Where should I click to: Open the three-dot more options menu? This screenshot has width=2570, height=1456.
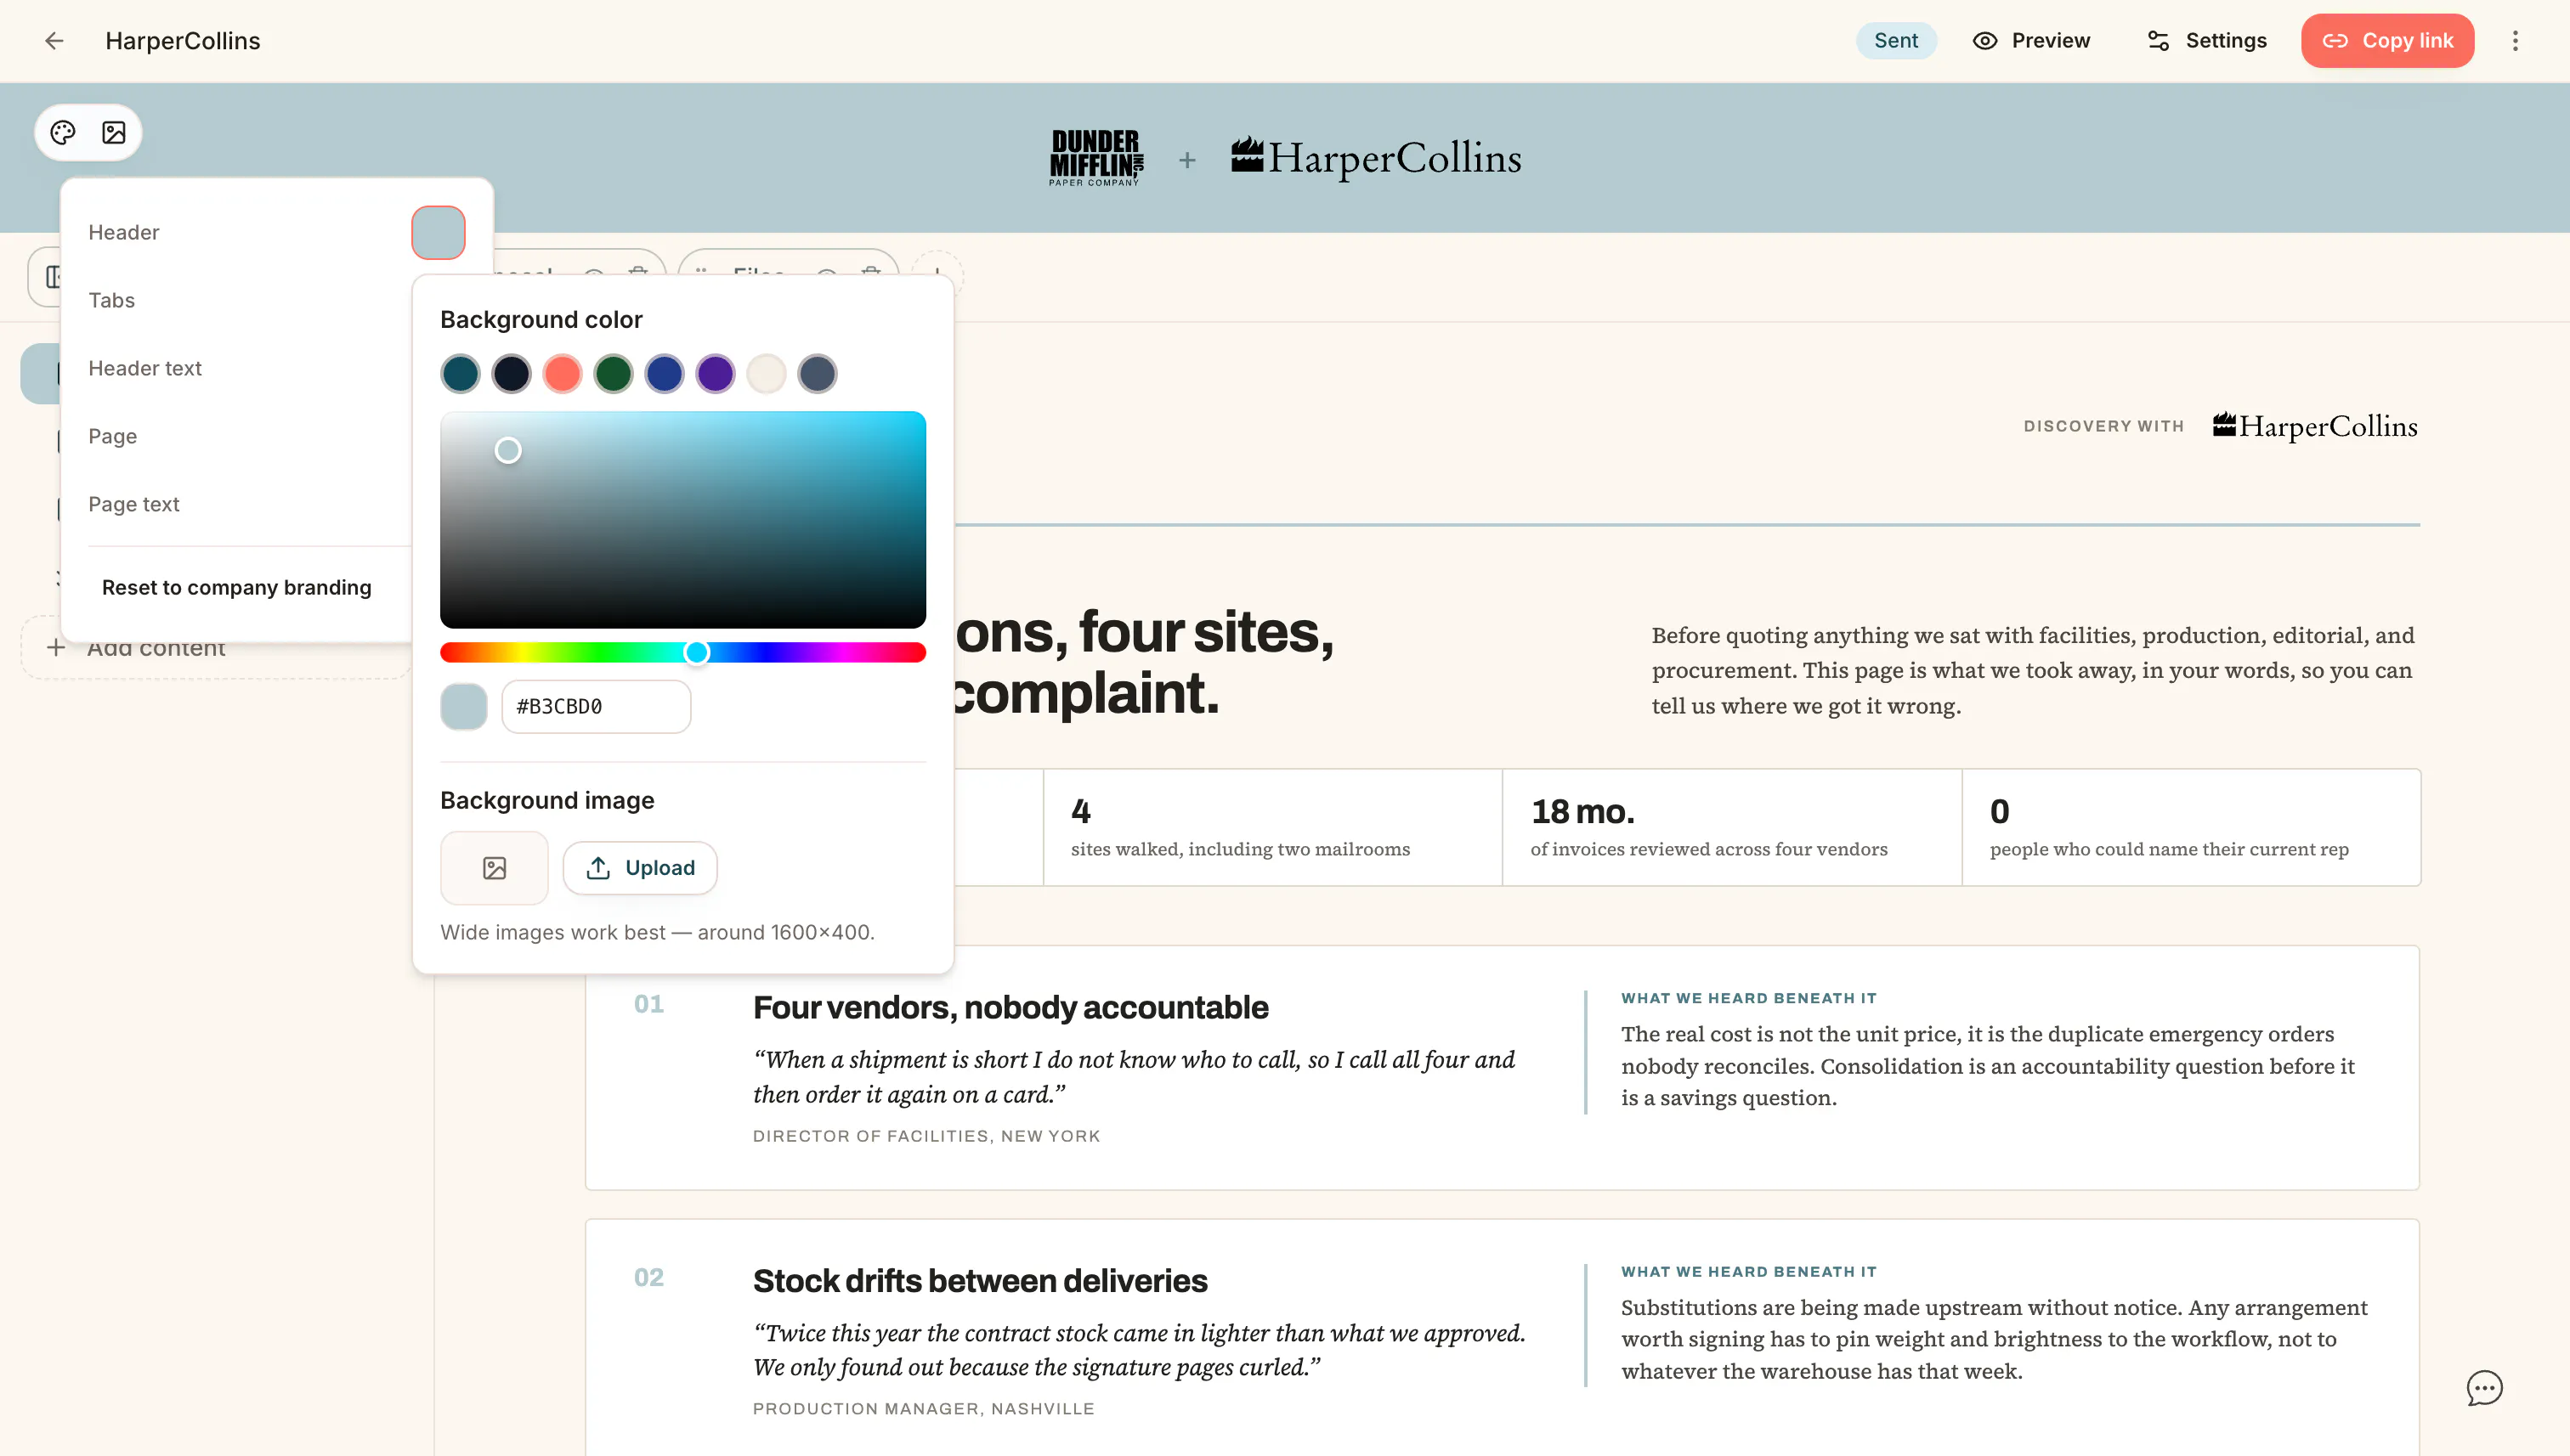tap(2515, 41)
